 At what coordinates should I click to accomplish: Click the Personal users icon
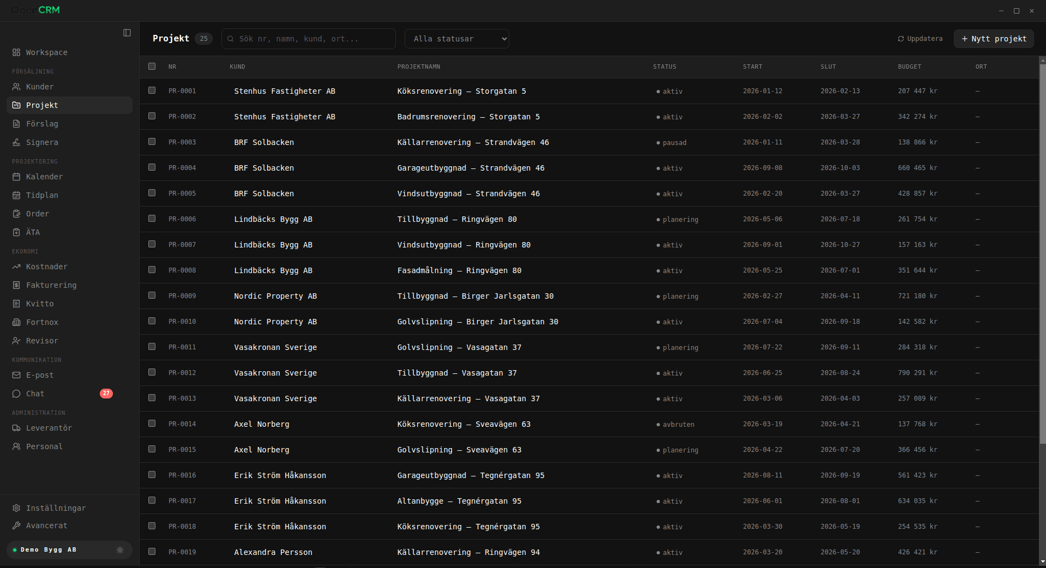click(x=16, y=446)
